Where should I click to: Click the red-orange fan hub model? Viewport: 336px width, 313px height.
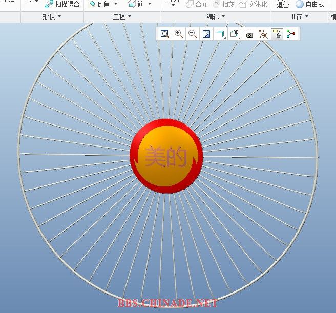click(166, 156)
